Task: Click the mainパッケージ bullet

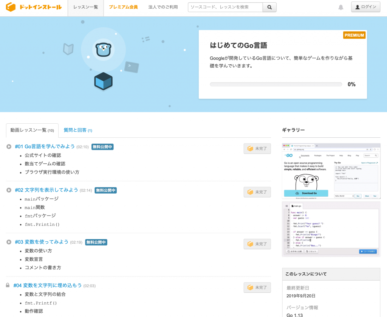Action: (42, 199)
